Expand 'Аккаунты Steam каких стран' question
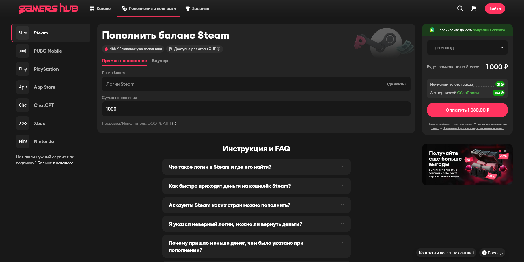 pos(256,205)
